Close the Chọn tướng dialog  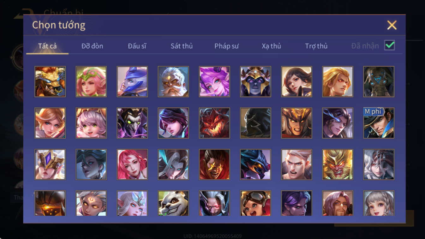[392, 25]
